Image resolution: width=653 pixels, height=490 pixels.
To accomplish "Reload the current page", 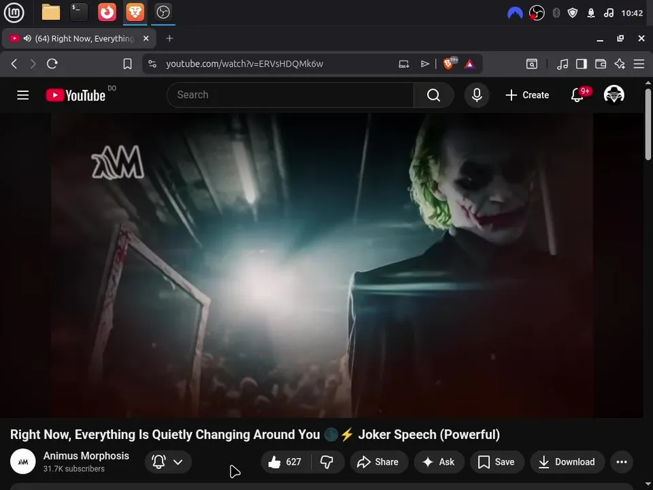I will point(52,64).
